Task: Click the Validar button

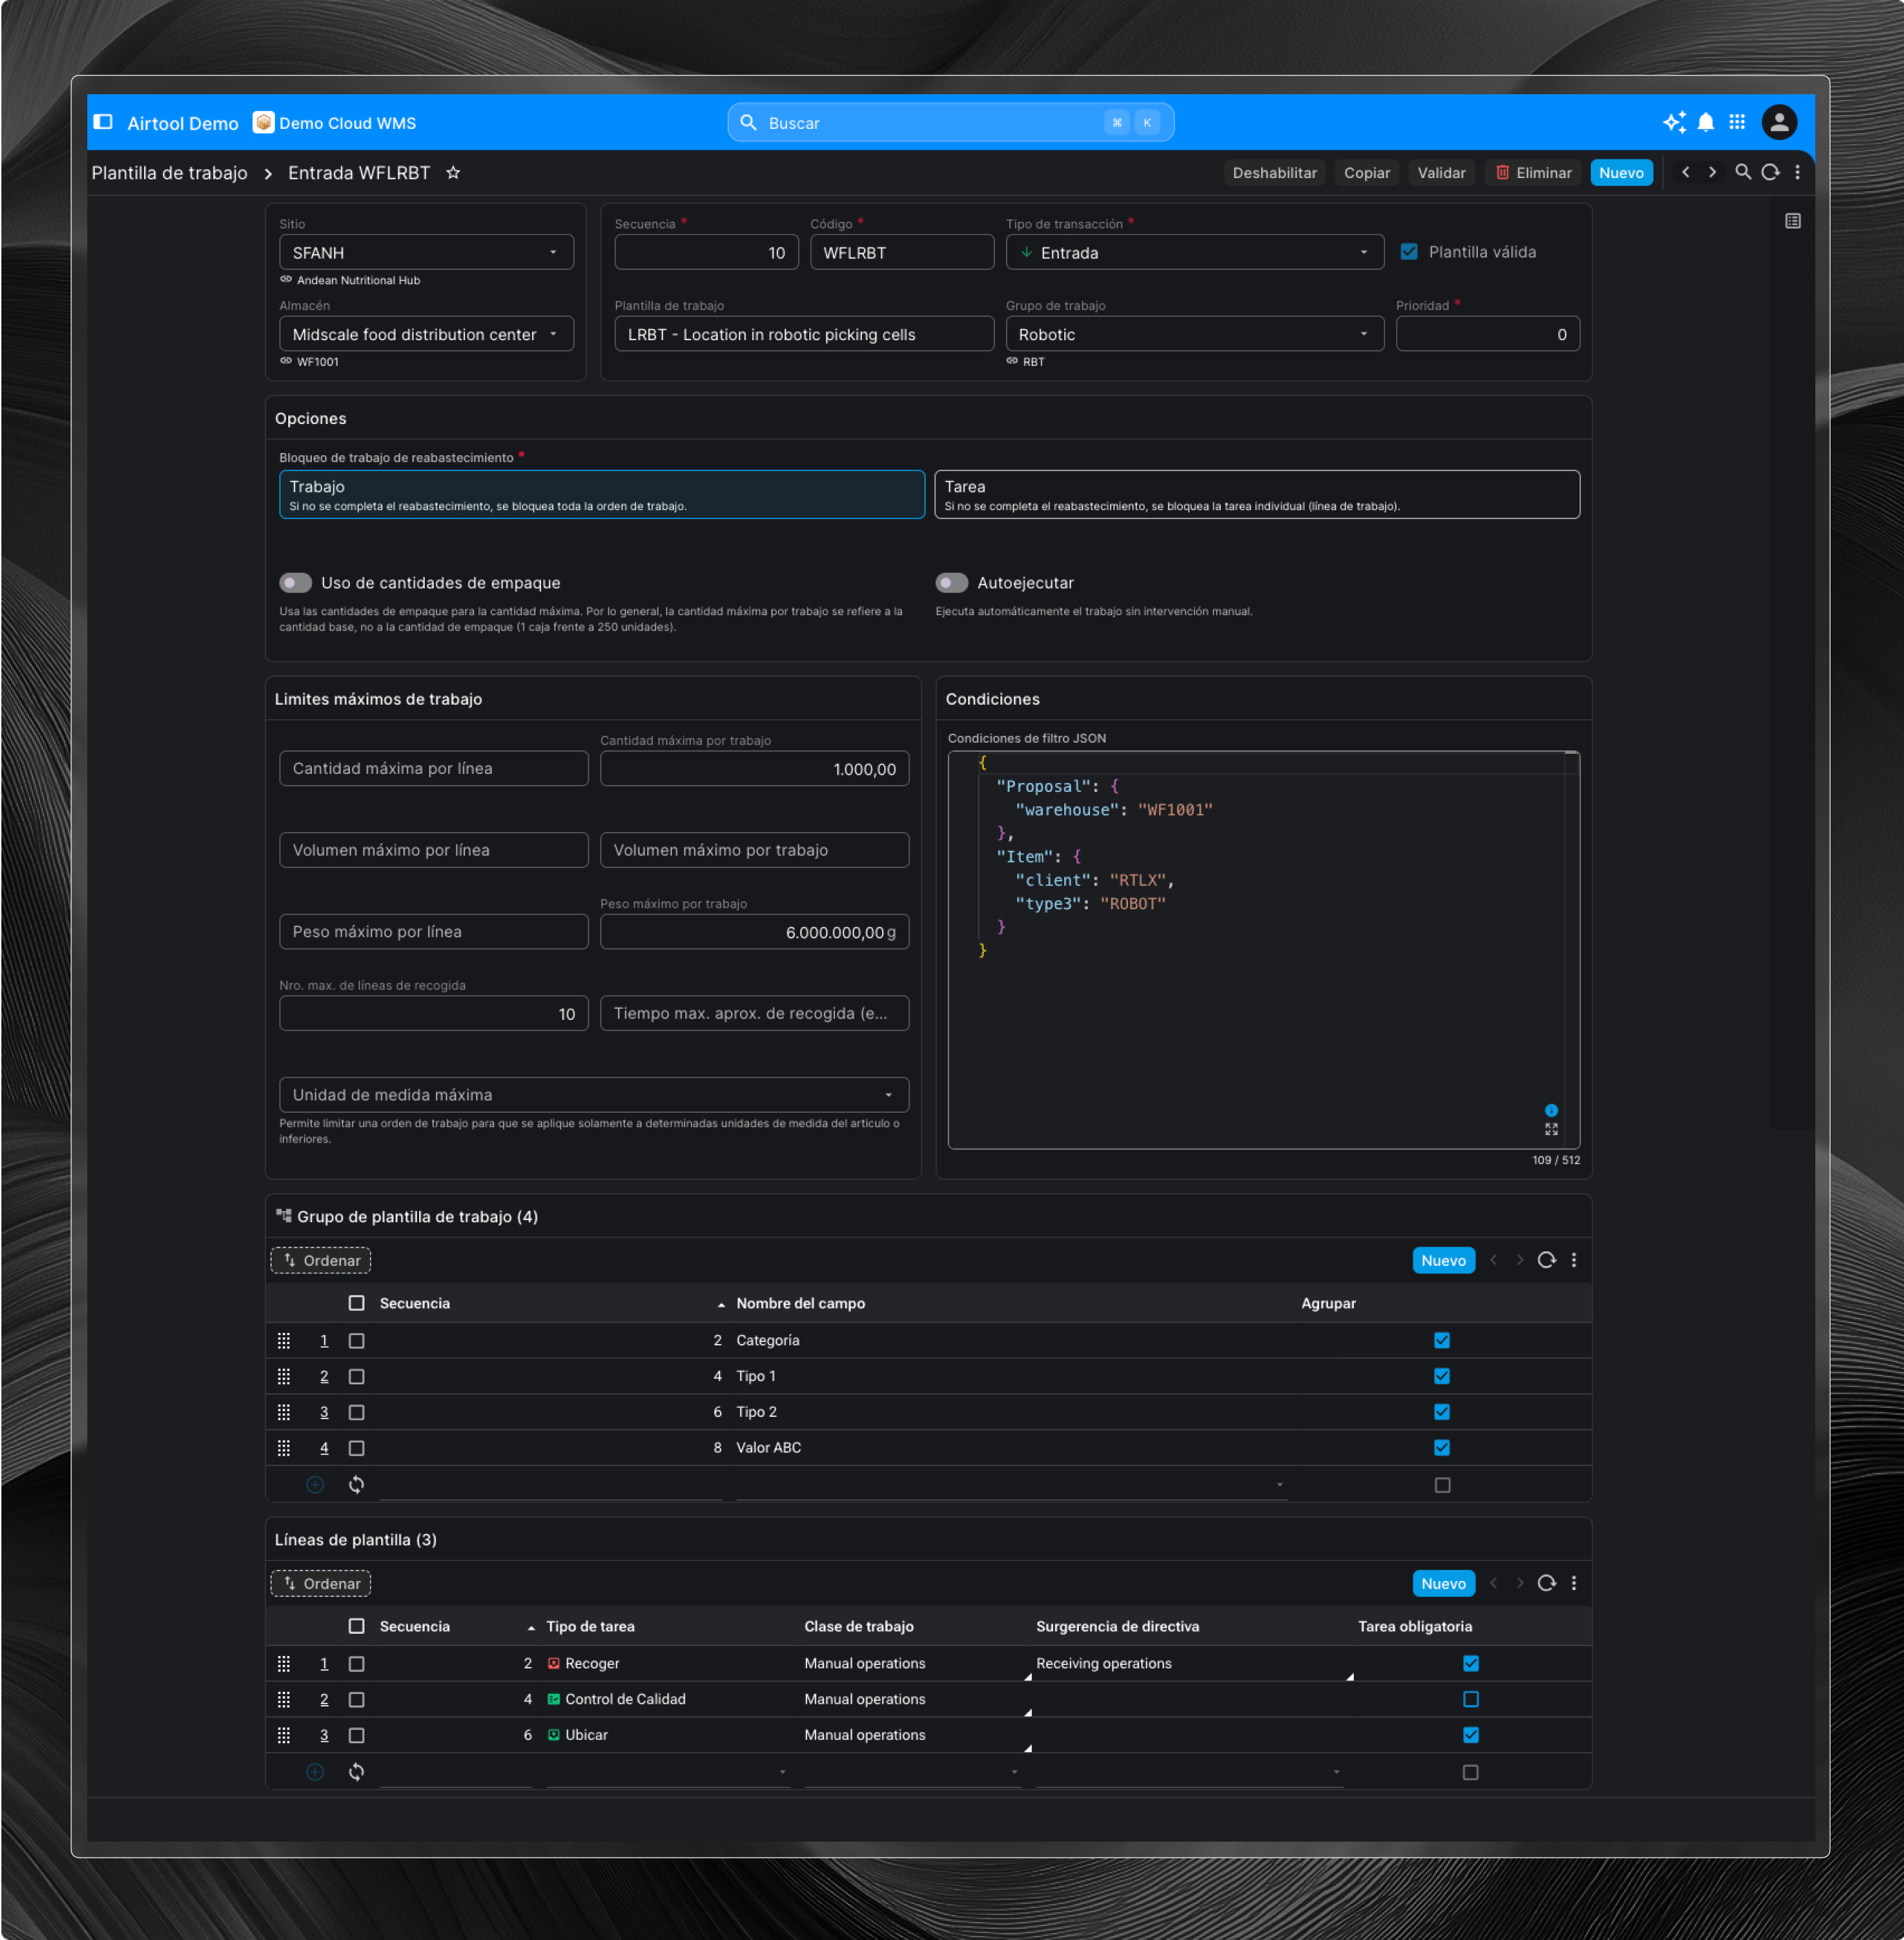Action: tap(1441, 173)
